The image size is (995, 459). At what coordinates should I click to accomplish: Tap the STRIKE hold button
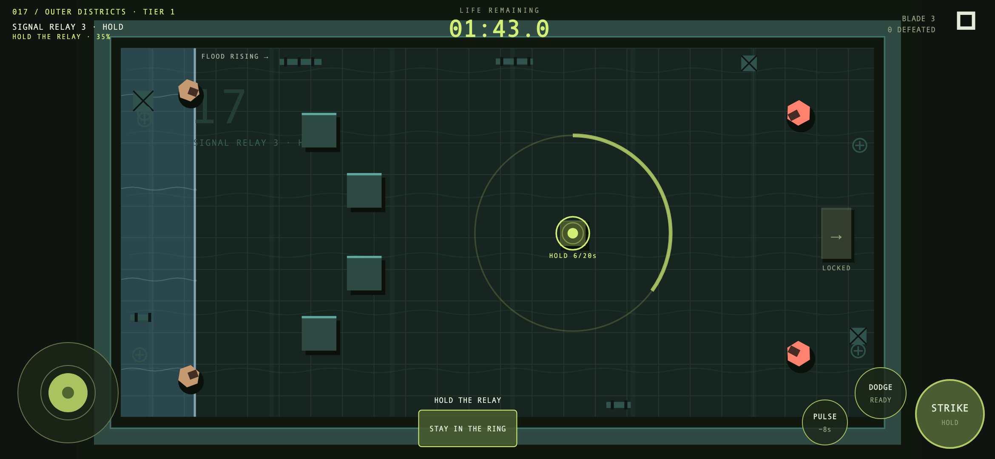pyautogui.click(x=950, y=414)
